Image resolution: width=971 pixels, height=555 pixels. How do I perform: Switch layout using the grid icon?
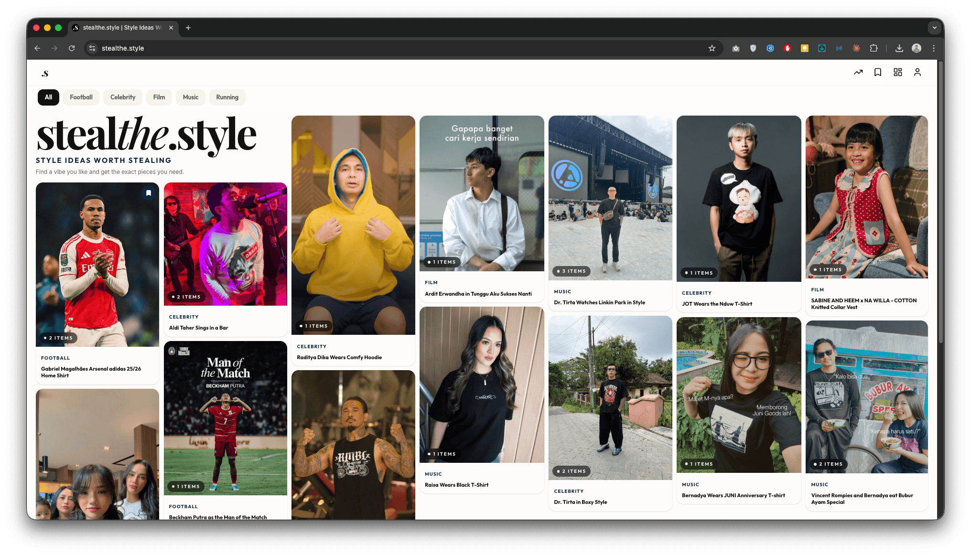point(897,72)
